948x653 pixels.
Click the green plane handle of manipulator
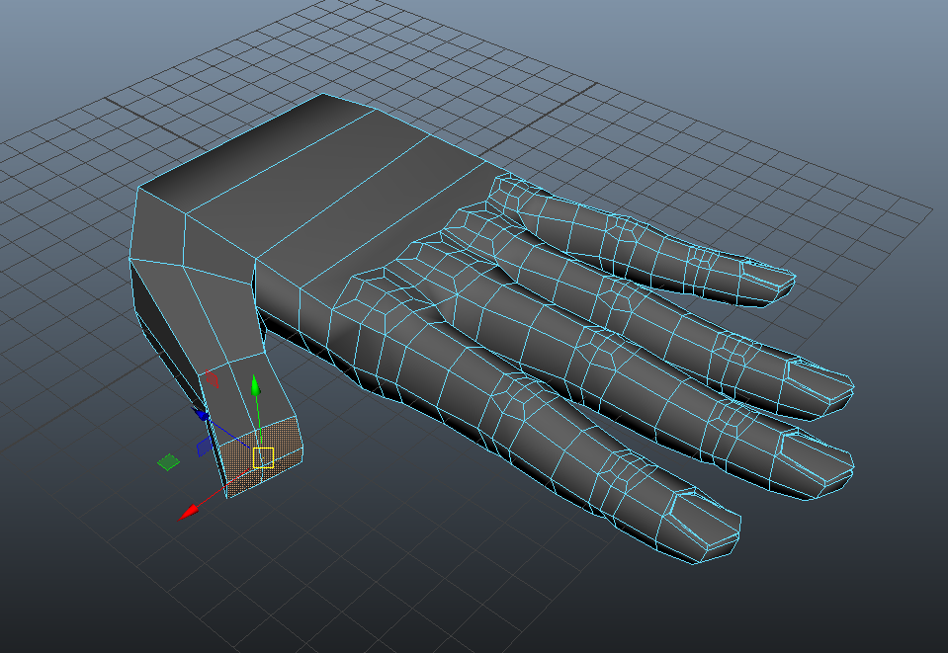169,461
